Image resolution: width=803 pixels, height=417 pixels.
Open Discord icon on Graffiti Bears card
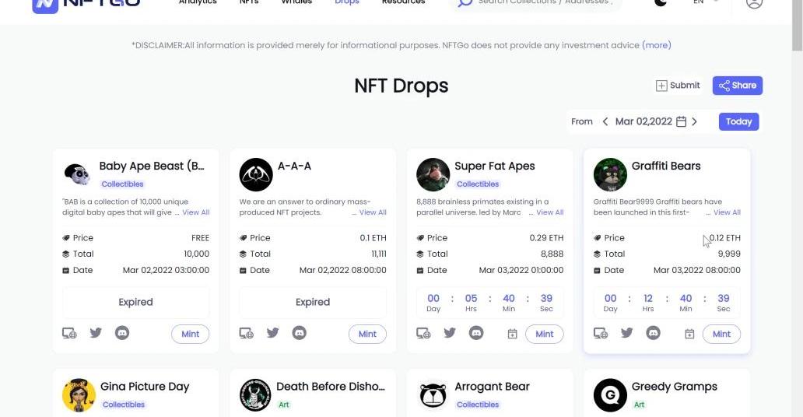[653, 333]
